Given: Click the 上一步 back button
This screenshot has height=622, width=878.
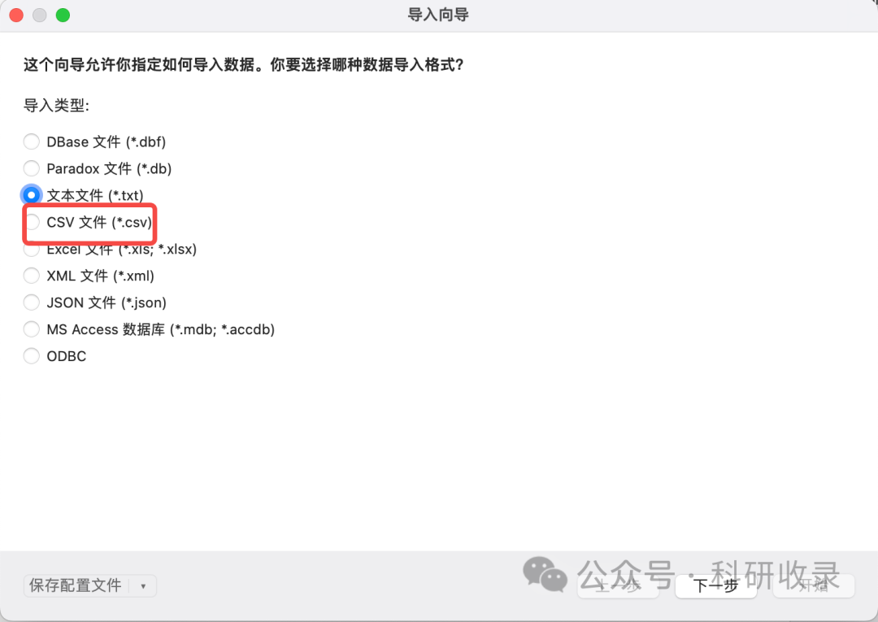Looking at the screenshot, I should coord(618,585).
